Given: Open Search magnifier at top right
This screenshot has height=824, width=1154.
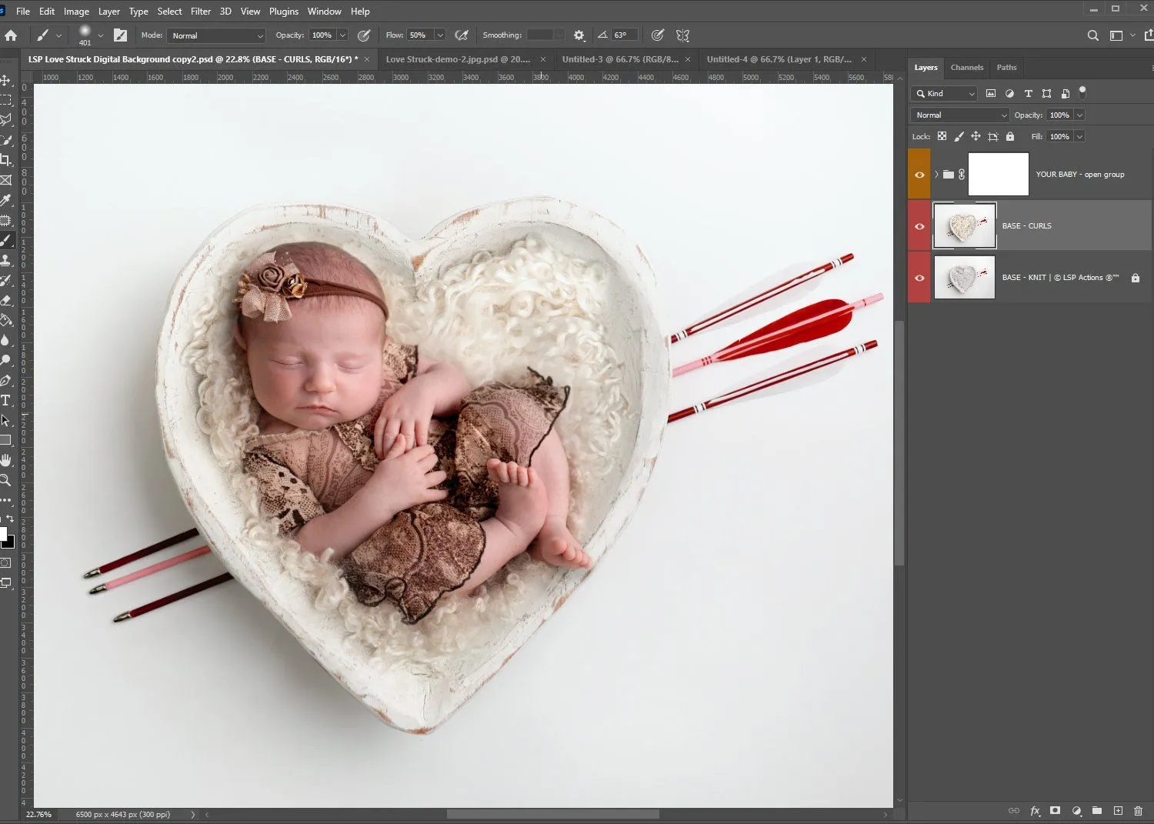Looking at the screenshot, I should (x=1092, y=35).
